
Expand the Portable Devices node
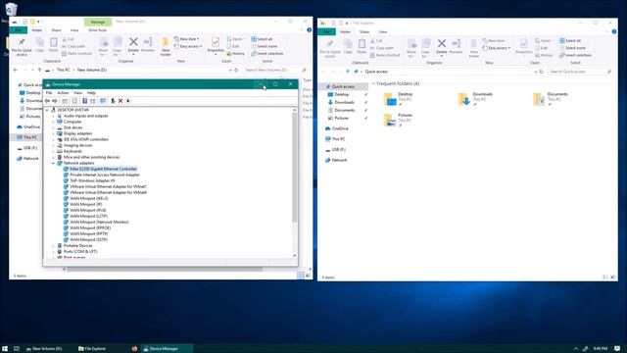tap(53, 246)
